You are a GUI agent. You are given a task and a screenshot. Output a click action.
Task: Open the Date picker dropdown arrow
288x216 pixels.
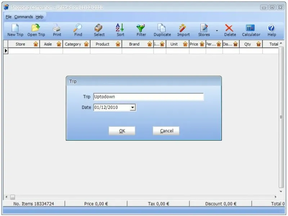(132, 107)
